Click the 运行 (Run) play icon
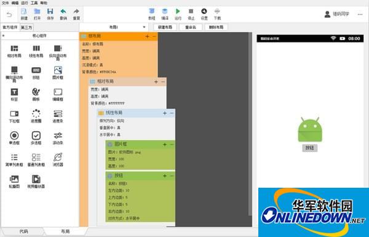 178,11
